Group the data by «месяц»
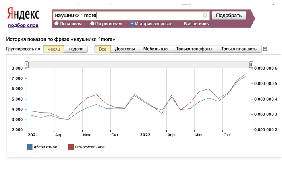 (x=54, y=49)
